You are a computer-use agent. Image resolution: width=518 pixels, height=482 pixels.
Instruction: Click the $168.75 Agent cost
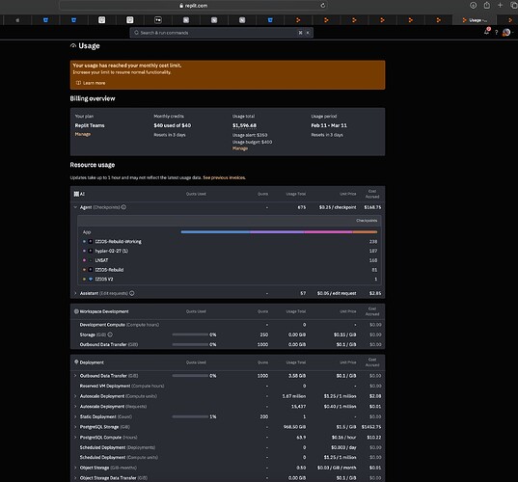pos(372,207)
